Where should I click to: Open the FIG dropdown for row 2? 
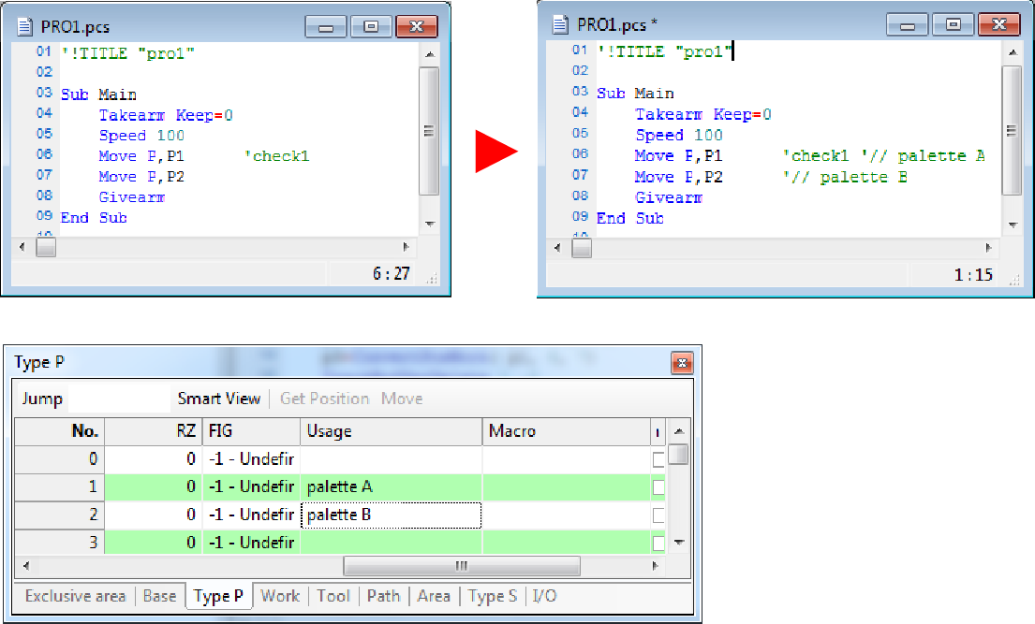[x=250, y=515]
